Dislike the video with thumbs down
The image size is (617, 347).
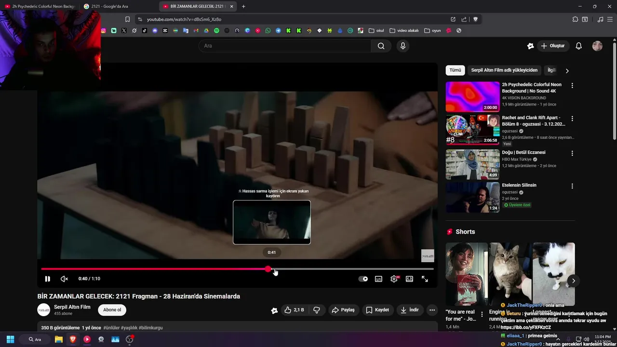tap(317, 310)
